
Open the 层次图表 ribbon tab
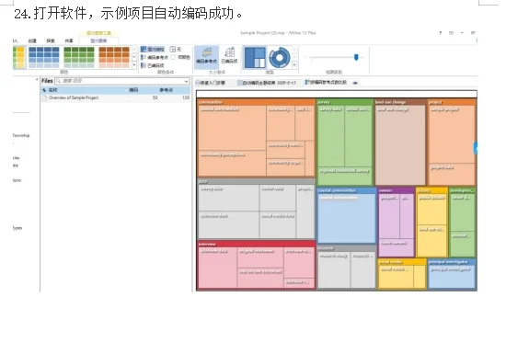(98, 41)
